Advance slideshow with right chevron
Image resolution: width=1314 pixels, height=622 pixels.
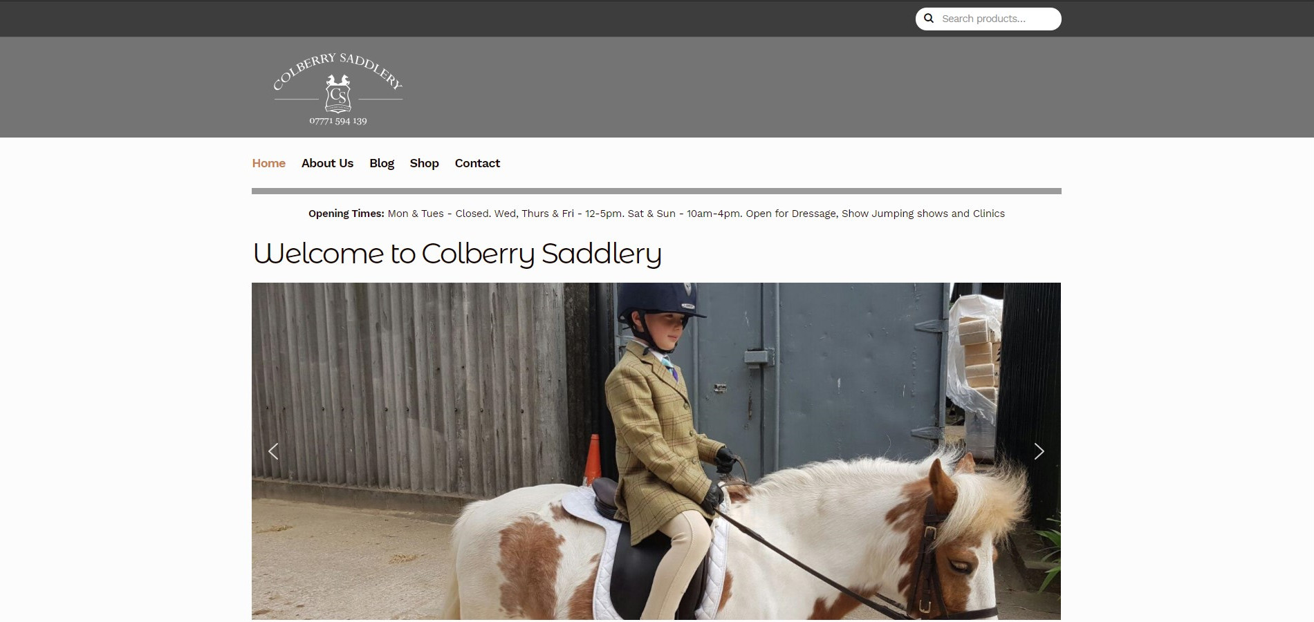pos(1039,451)
